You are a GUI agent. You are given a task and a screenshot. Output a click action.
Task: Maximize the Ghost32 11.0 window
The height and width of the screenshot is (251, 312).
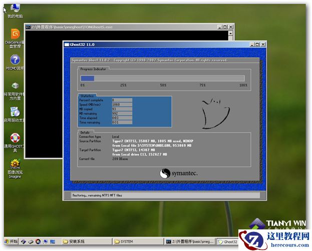tap(257, 44)
